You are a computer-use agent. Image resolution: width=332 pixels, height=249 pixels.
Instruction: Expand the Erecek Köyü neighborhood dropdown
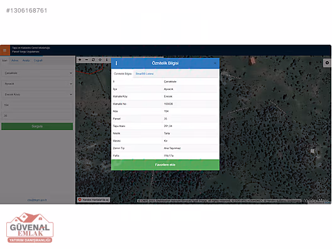coord(37,94)
